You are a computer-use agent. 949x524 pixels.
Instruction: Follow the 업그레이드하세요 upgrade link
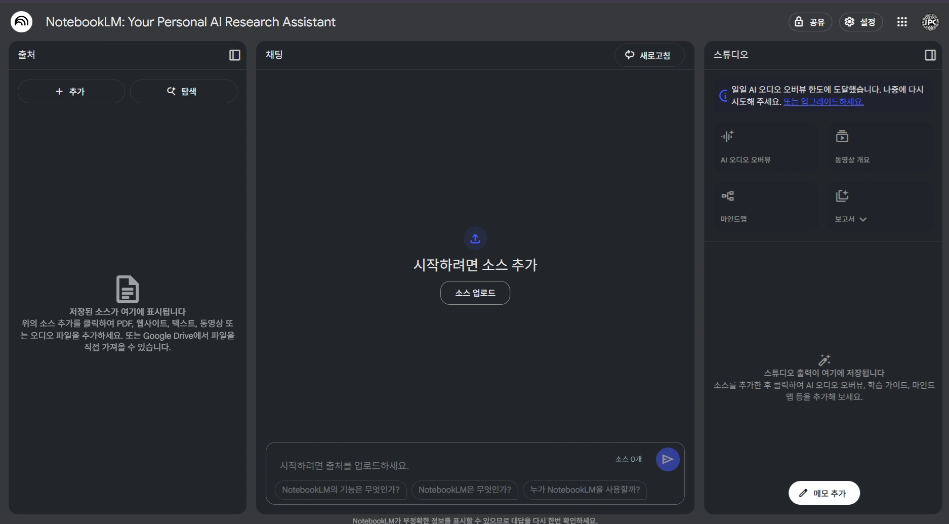coord(823,102)
